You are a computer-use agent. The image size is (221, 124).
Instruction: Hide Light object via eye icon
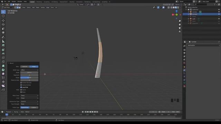point(219,19)
